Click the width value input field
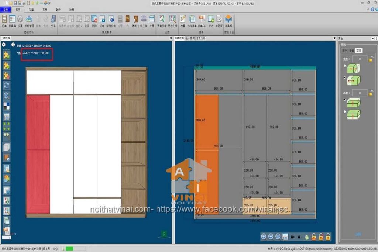The width and height of the screenshot is (378, 252). pyautogui.click(x=360, y=59)
